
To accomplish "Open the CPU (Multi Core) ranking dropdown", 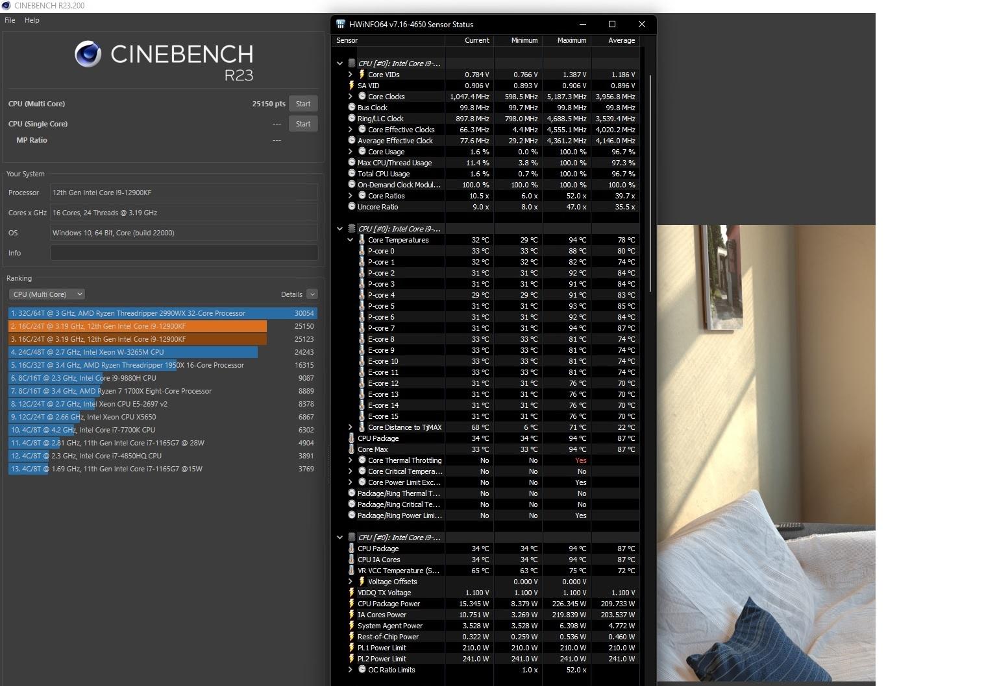I will 47,294.
